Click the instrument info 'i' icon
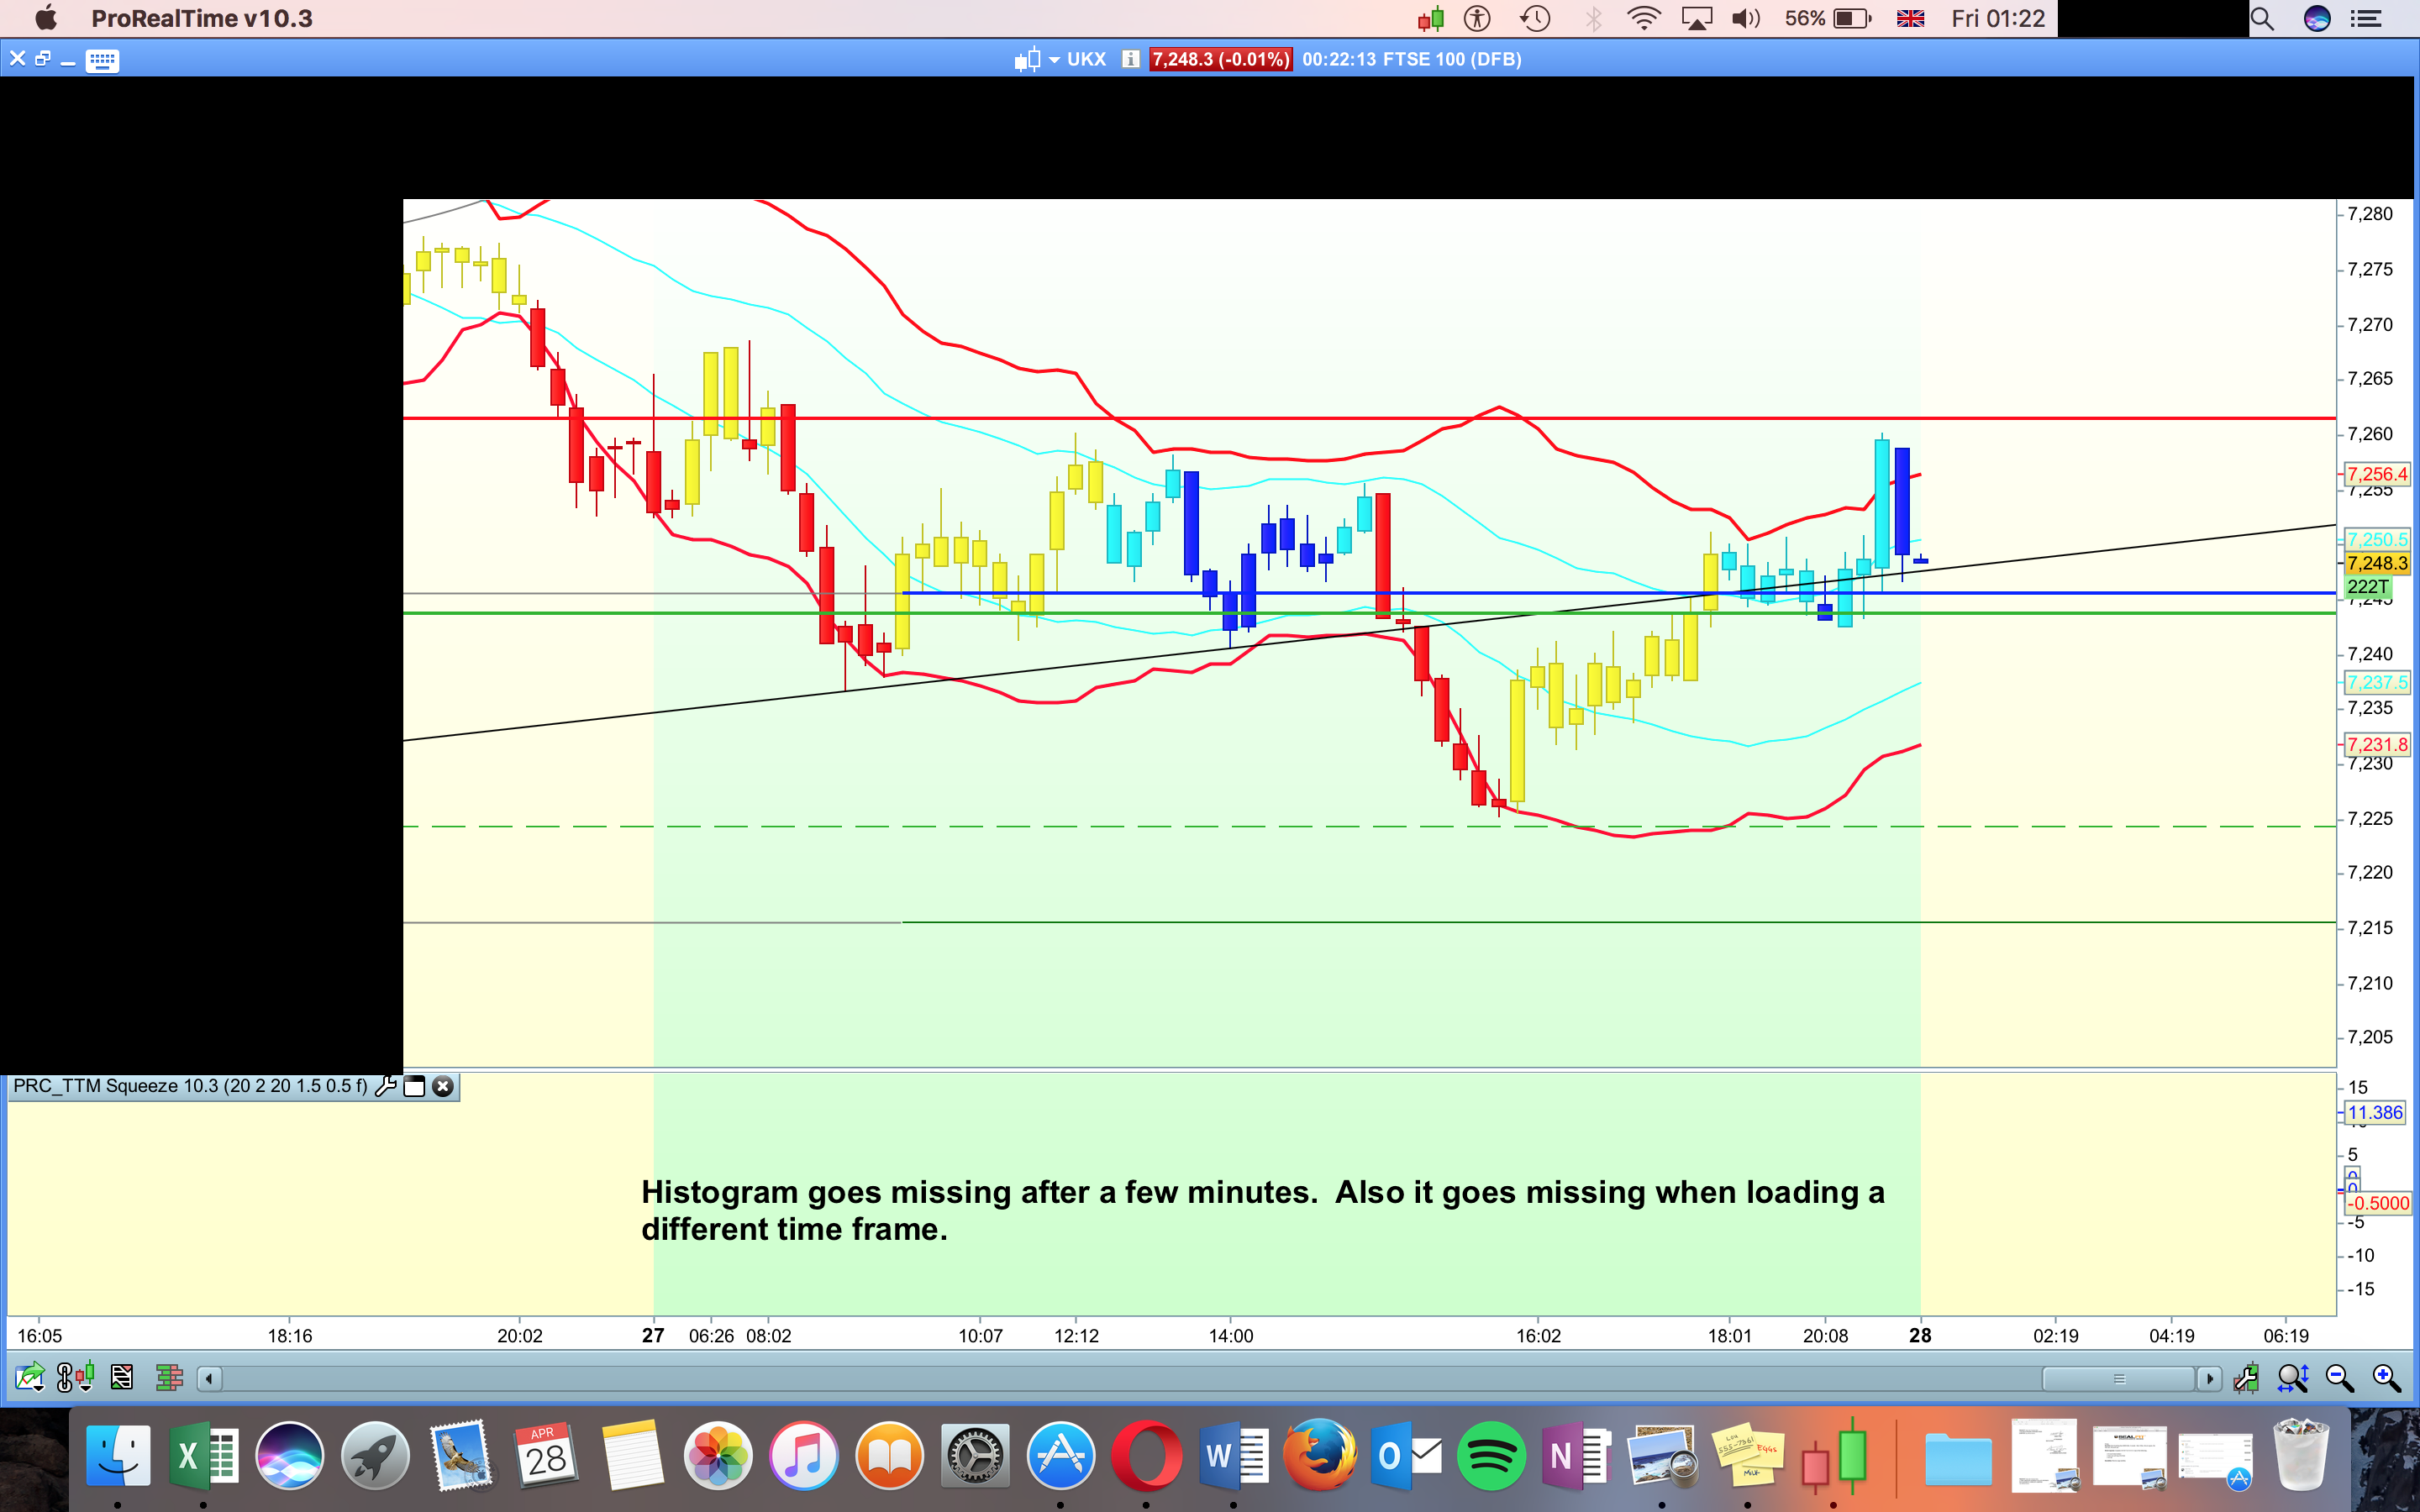The height and width of the screenshot is (1512, 2420). coord(1130,60)
